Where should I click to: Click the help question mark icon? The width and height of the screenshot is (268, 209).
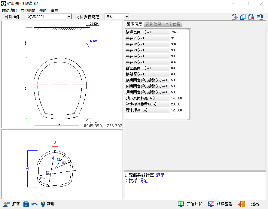click(x=43, y=204)
